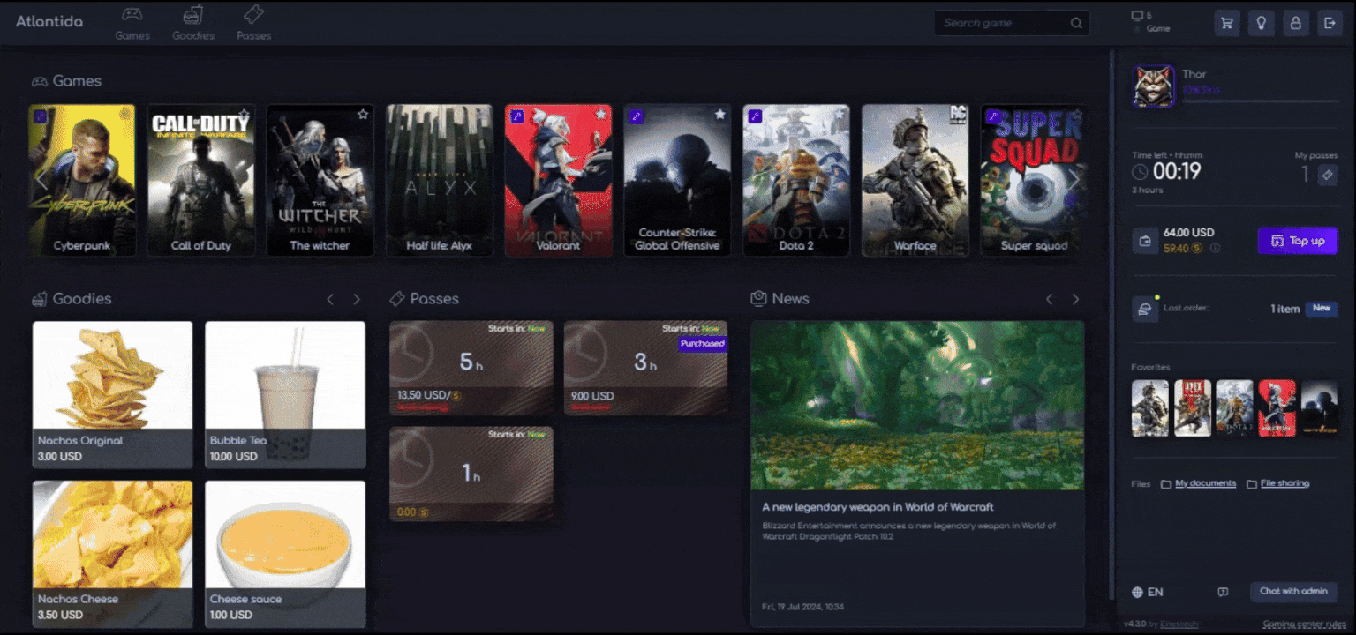
Task: Open the Games tab
Action: coord(132,24)
